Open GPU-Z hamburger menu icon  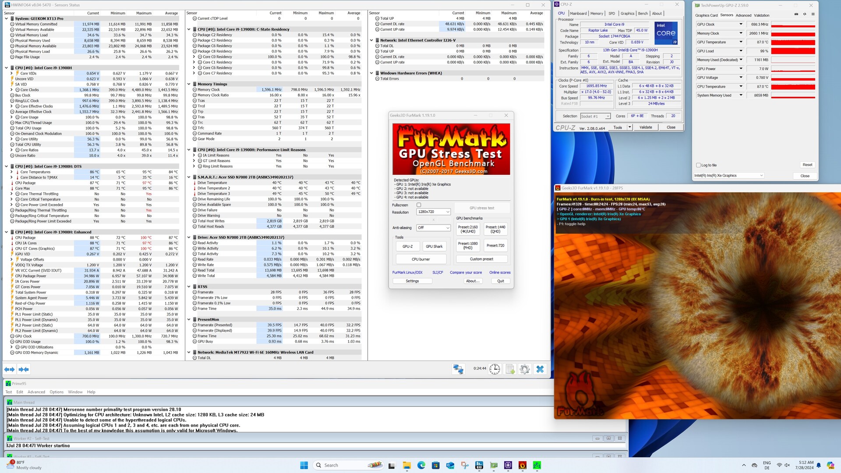coord(813,14)
